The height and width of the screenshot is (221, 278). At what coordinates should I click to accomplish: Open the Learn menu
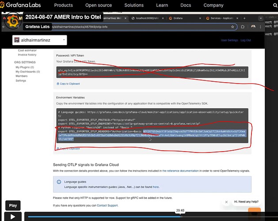tap(162, 5)
